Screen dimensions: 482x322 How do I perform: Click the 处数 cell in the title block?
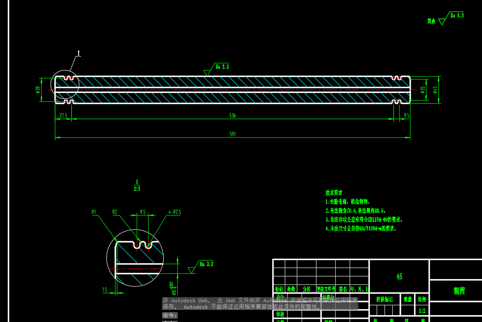click(x=291, y=289)
